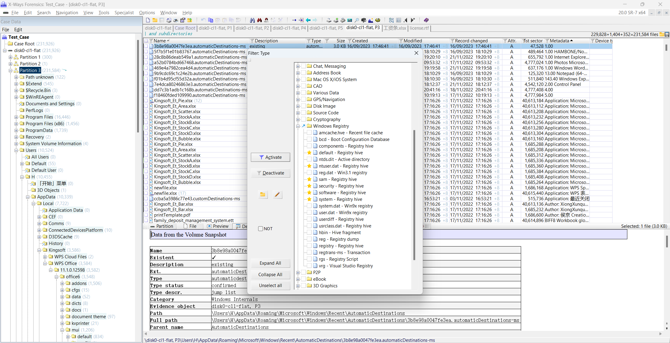Select the $Recycle.Bin folder in tree
The image size is (670, 343).
(38, 90)
